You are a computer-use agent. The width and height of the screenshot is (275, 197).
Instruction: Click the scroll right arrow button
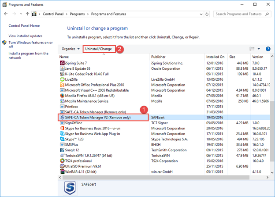pos(268,177)
